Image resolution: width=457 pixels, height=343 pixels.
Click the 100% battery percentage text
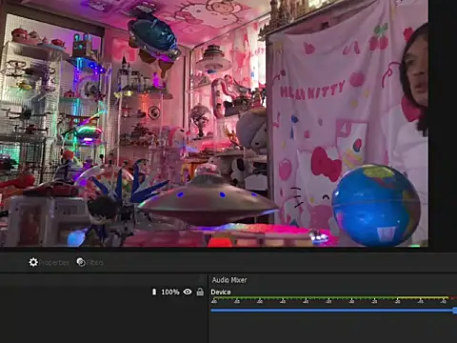(x=170, y=292)
